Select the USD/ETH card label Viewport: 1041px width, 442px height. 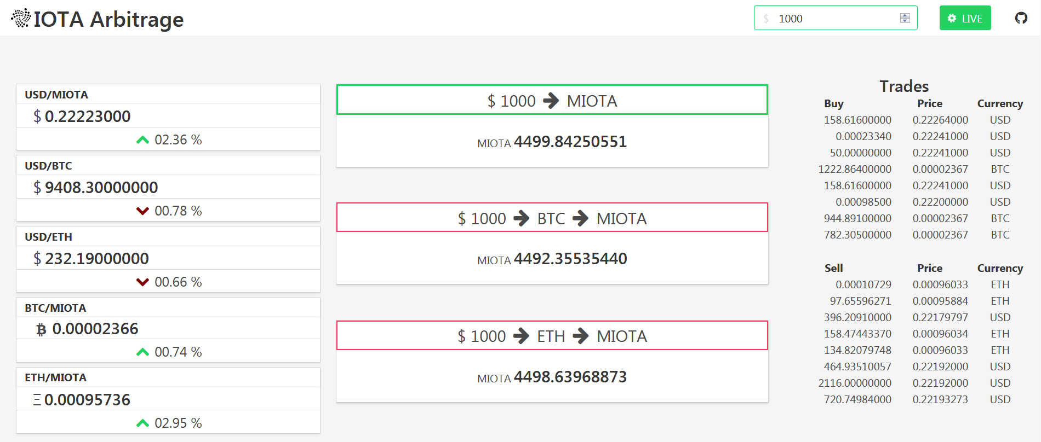[48, 237]
